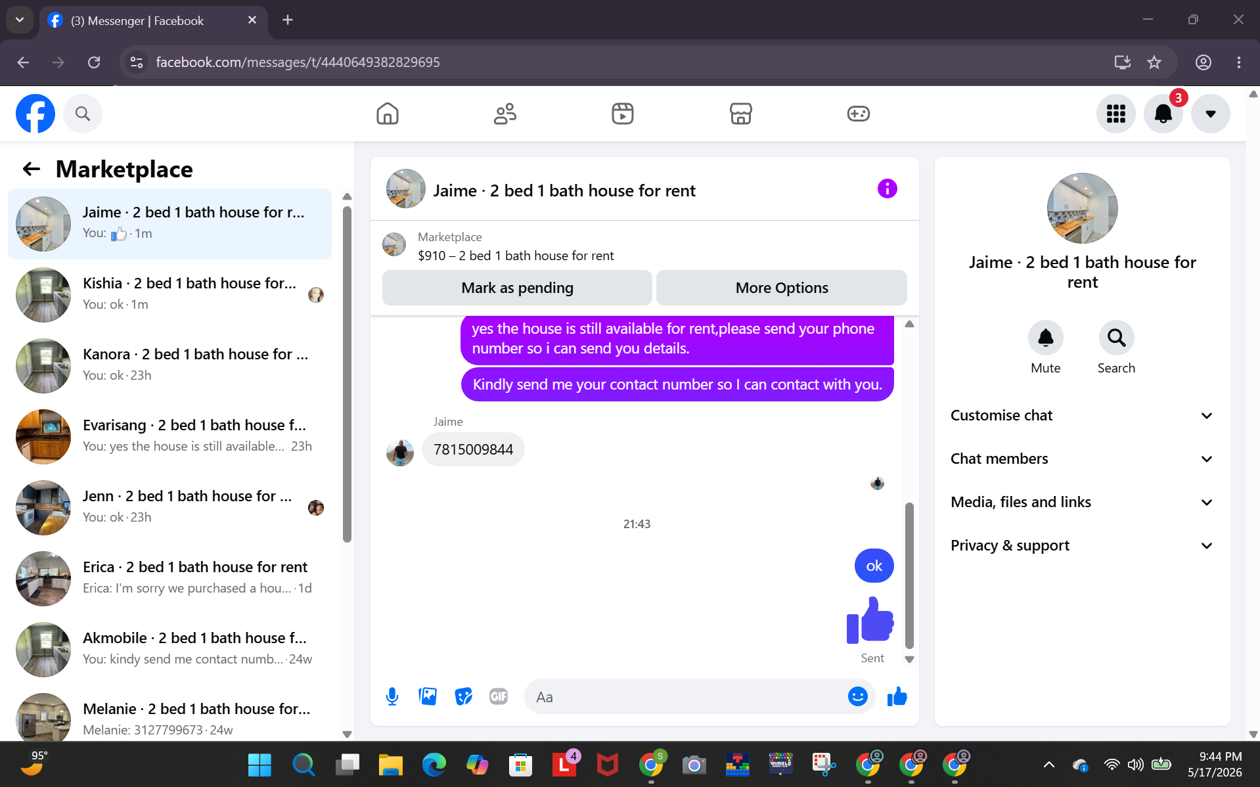Open the account dropdown arrow
1260x787 pixels.
[1211, 114]
